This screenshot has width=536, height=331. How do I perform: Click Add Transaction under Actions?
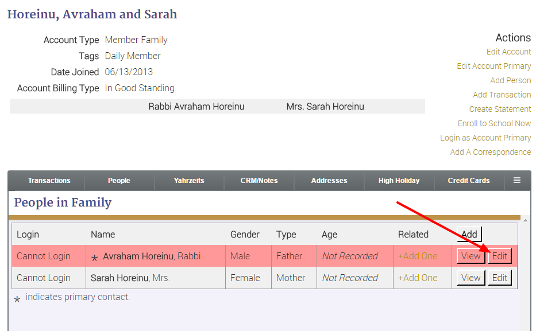pos(502,95)
